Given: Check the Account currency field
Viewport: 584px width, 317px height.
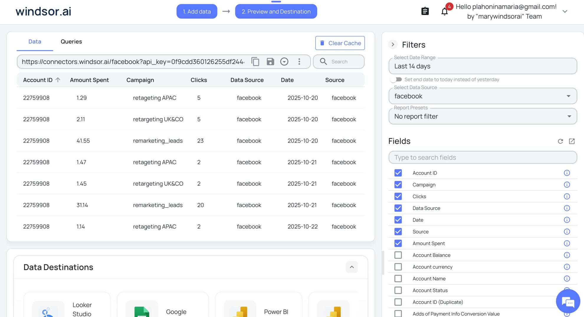Looking at the screenshot, I should (x=398, y=267).
